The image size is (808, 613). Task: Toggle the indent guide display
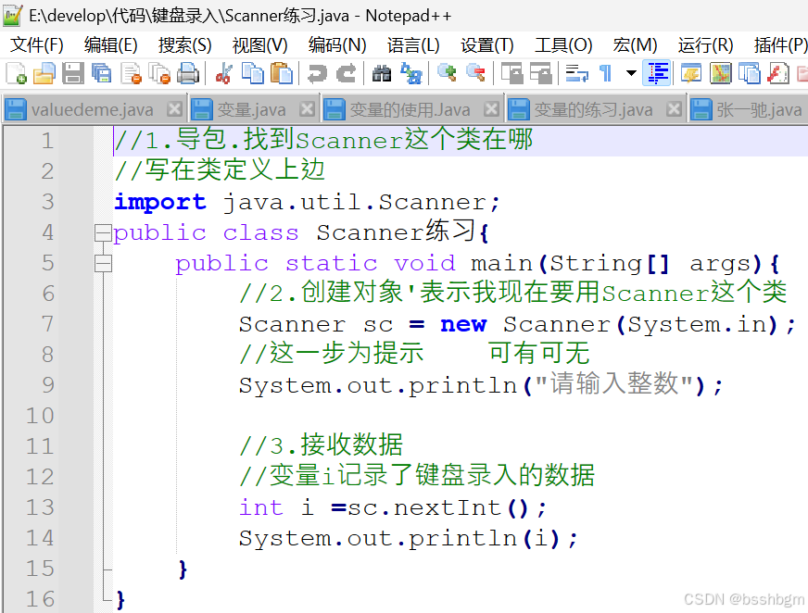tap(656, 71)
